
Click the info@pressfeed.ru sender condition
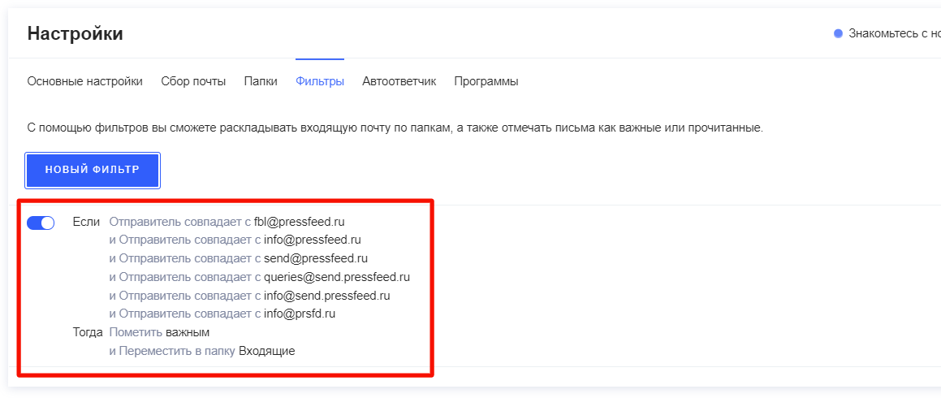(x=235, y=240)
